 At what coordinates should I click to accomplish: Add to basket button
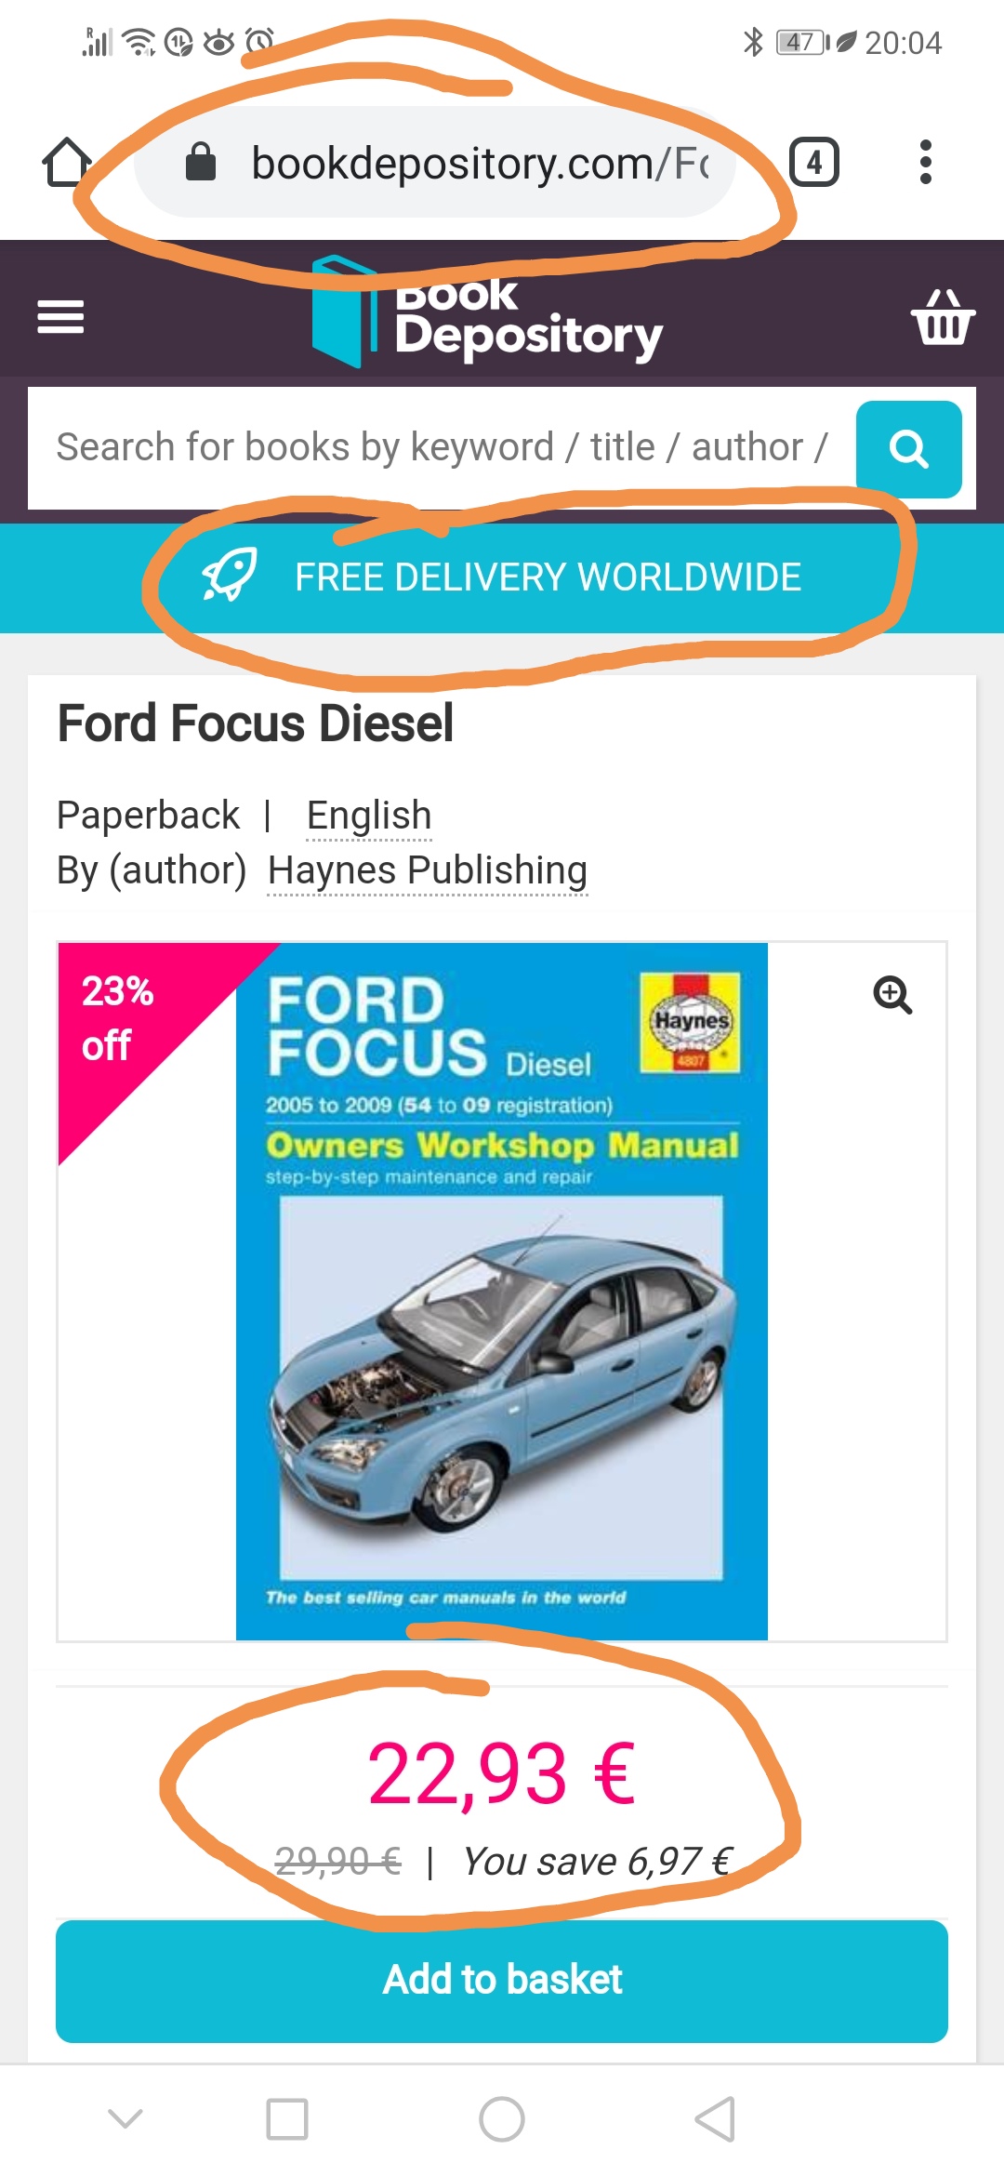coord(502,1981)
